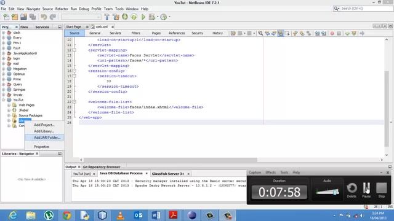Click the editor Find Selection magnifier icon
Image resolution: width=394 pixels, height=221 pixels.
[x=260, y=33]
